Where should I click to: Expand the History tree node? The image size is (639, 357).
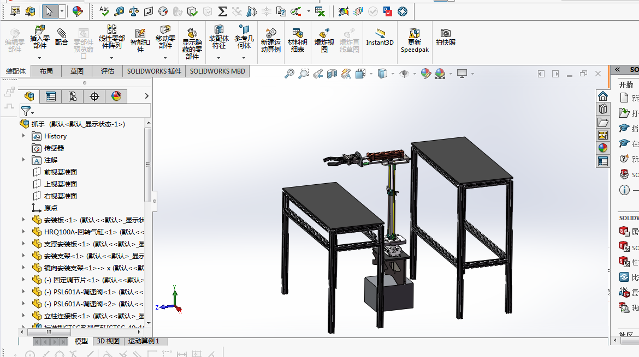(23, 136)
